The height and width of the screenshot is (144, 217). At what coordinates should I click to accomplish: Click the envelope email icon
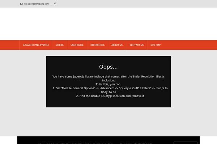[21, 4]
